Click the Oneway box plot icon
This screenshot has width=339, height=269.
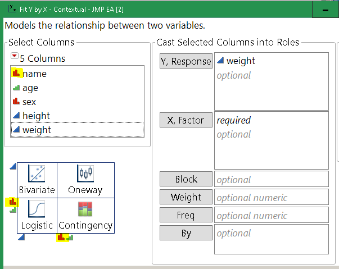[x=85, y=174]
